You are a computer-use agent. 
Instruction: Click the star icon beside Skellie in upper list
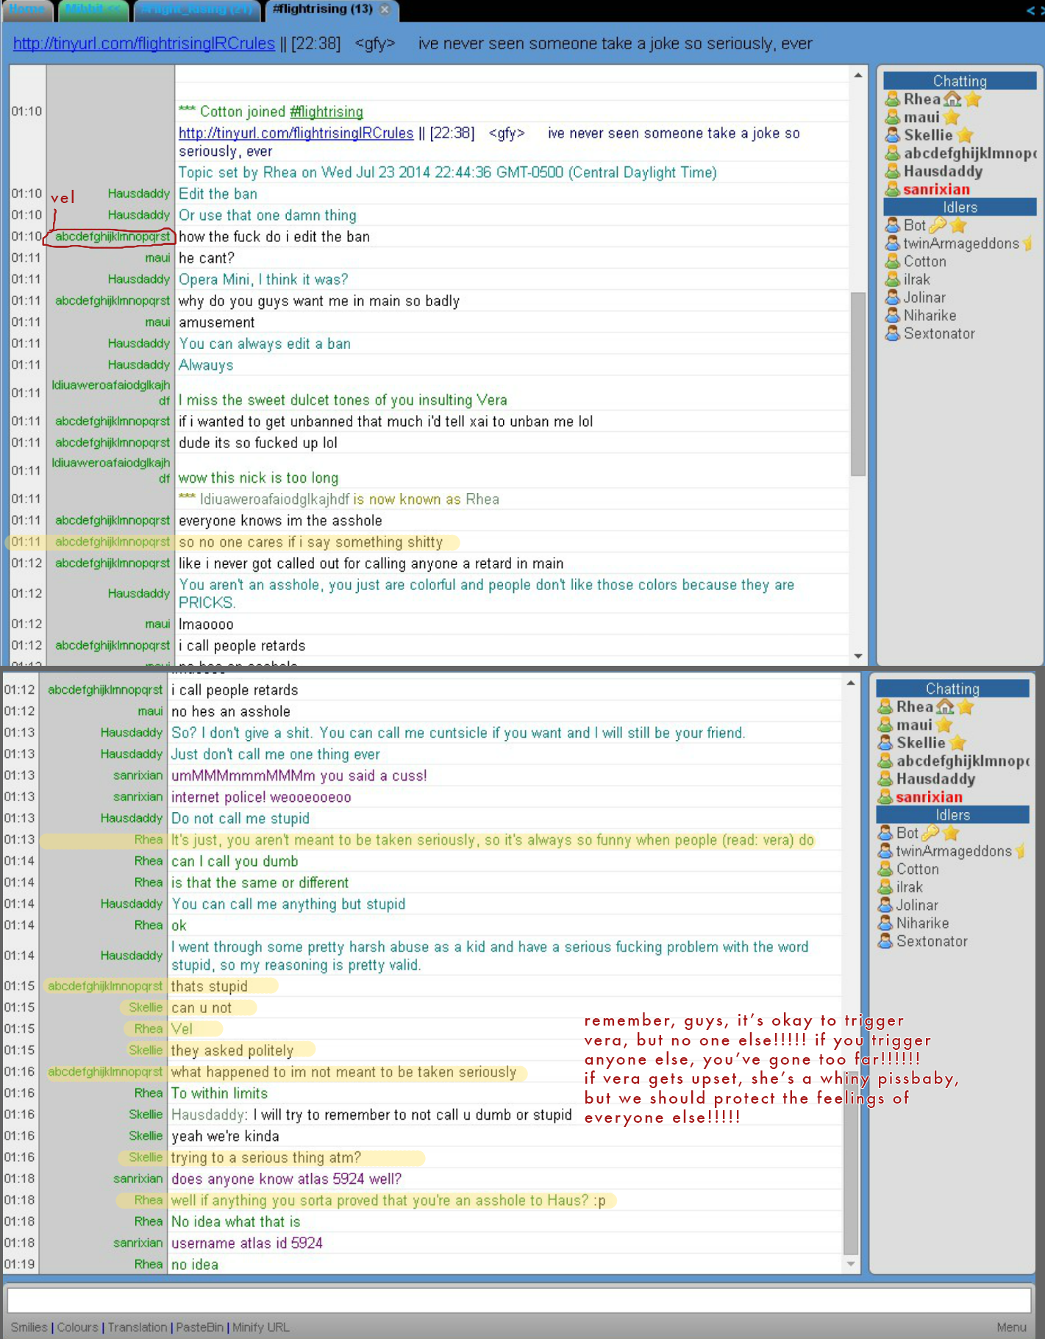[x=965, y=135]
